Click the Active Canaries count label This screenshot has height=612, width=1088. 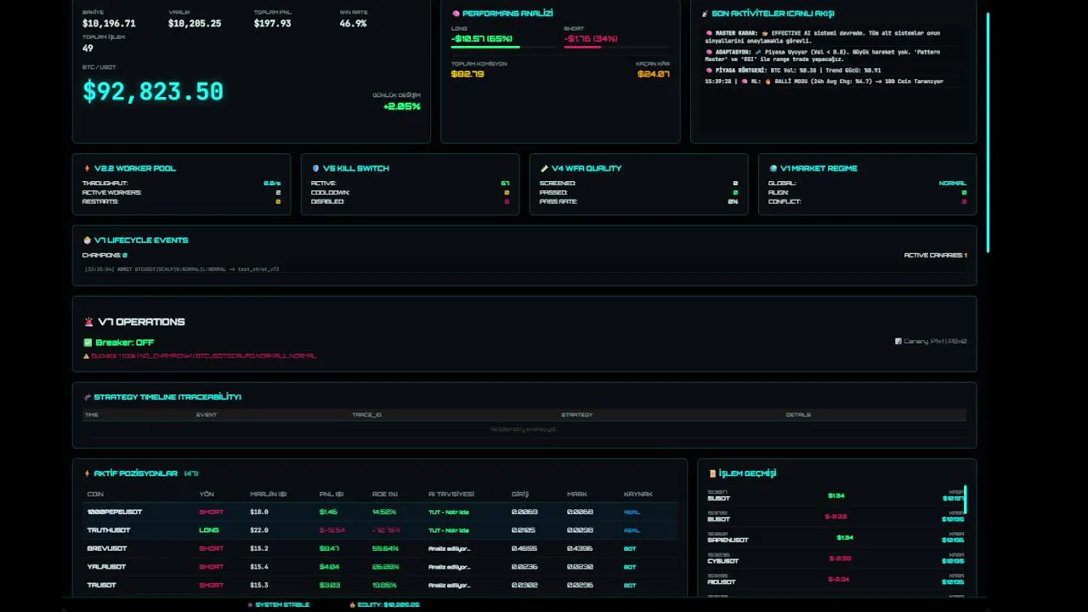click(x=935, y=255)
